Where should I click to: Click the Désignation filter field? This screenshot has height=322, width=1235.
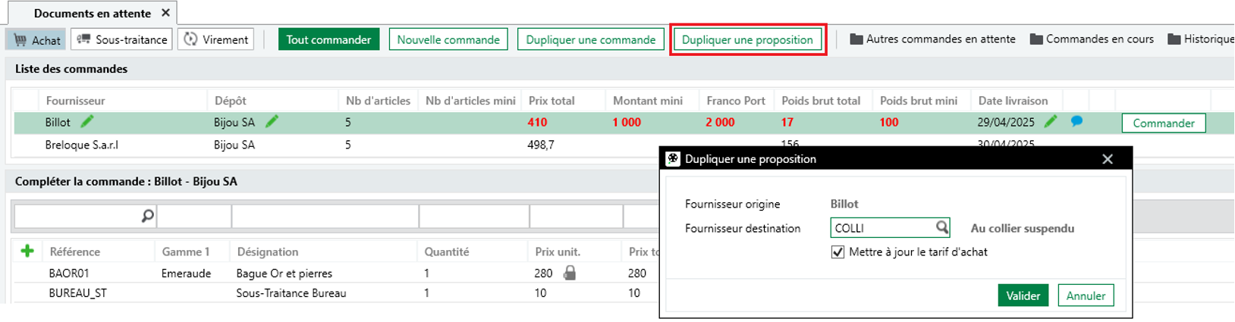[x=325, y=216]
